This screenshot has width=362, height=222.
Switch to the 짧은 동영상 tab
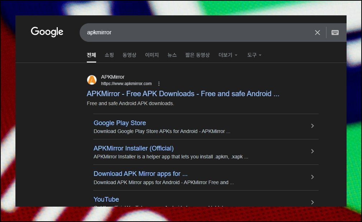[x=197, y=55]
